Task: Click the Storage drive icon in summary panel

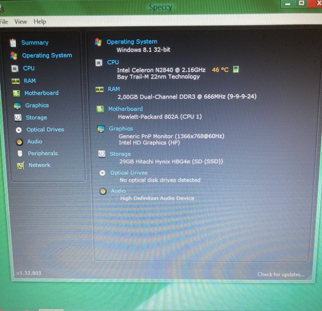Action: 102,154
